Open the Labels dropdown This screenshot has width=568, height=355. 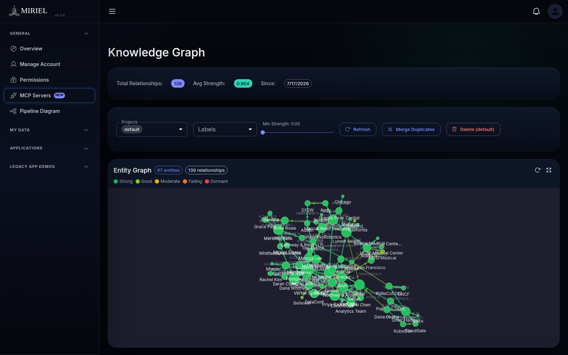[x=225, y=129]
